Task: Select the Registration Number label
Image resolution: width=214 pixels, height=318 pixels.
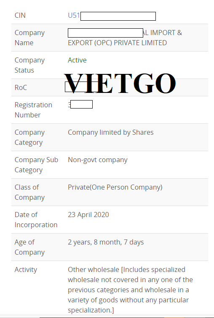Action: coord(33,110)
